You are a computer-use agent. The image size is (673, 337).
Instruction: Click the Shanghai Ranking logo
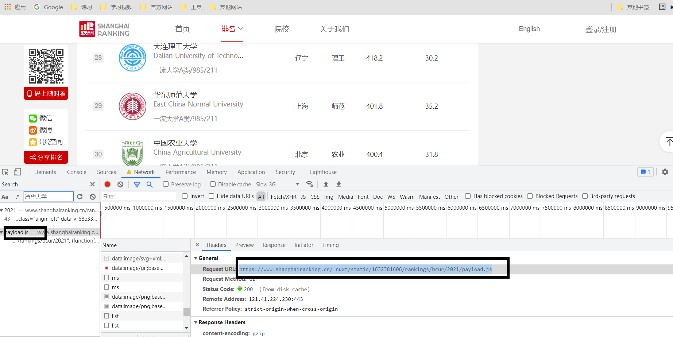click(105, 29)
